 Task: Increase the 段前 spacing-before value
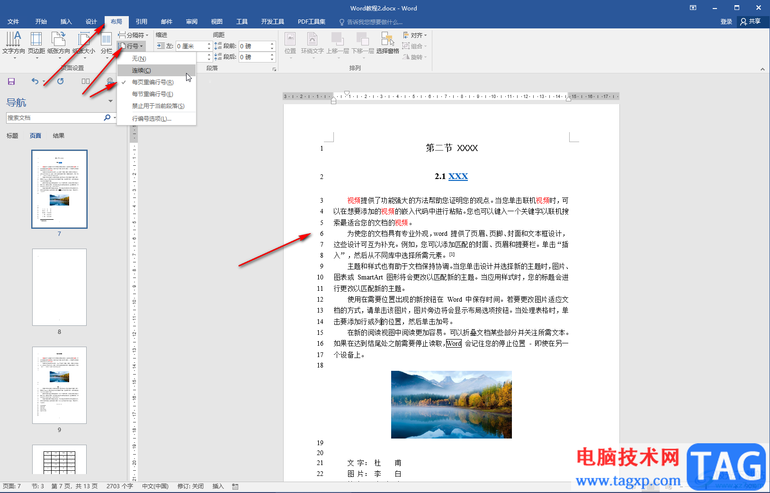[x=272, y=44]
